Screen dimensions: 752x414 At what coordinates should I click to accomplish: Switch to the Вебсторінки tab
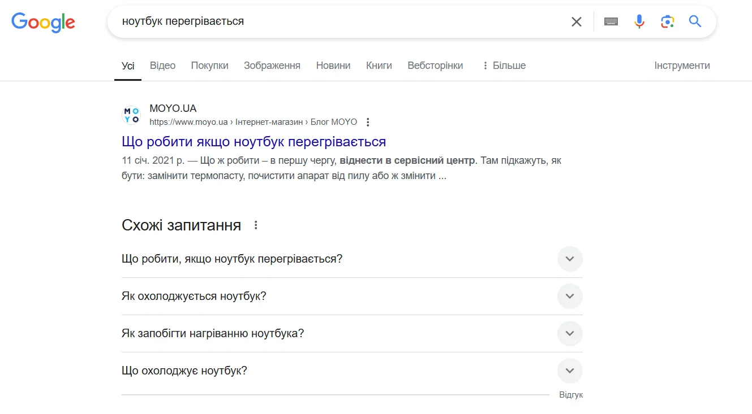coord(435,66)
